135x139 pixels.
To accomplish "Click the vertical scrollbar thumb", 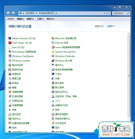I will tap(129, 75).
